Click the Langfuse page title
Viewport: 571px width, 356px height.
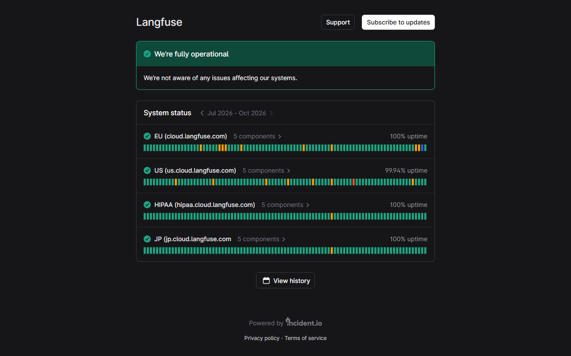tap(159, 22)
